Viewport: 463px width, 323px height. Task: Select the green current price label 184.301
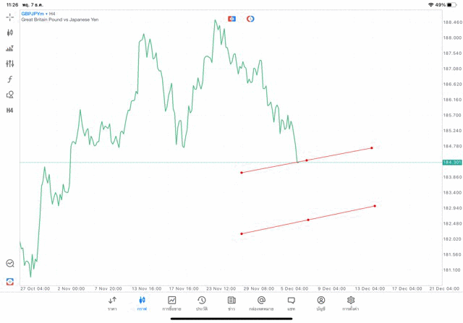(452, 163)
